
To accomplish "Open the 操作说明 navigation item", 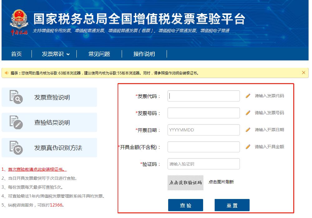I will coord(144,54).
